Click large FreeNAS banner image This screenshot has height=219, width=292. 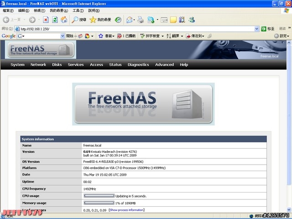(143, 104)
